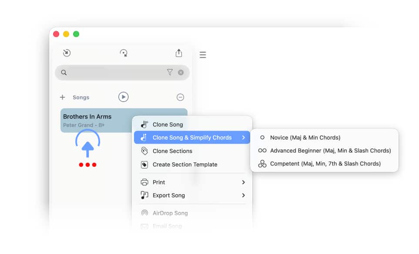Click the printer icon

pyautogui.click(x=144, y=182)
